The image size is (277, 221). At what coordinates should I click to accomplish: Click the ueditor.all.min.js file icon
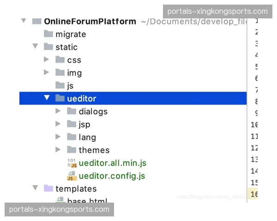72,163
